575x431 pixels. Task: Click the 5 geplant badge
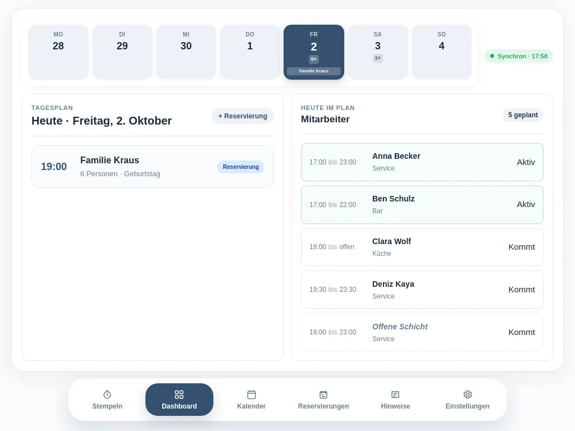pos(523,115)
